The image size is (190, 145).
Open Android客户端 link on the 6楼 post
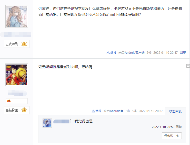point(120,111)
